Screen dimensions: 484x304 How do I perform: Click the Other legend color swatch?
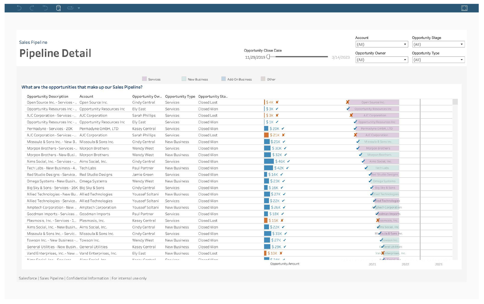[x=263, y=79]
